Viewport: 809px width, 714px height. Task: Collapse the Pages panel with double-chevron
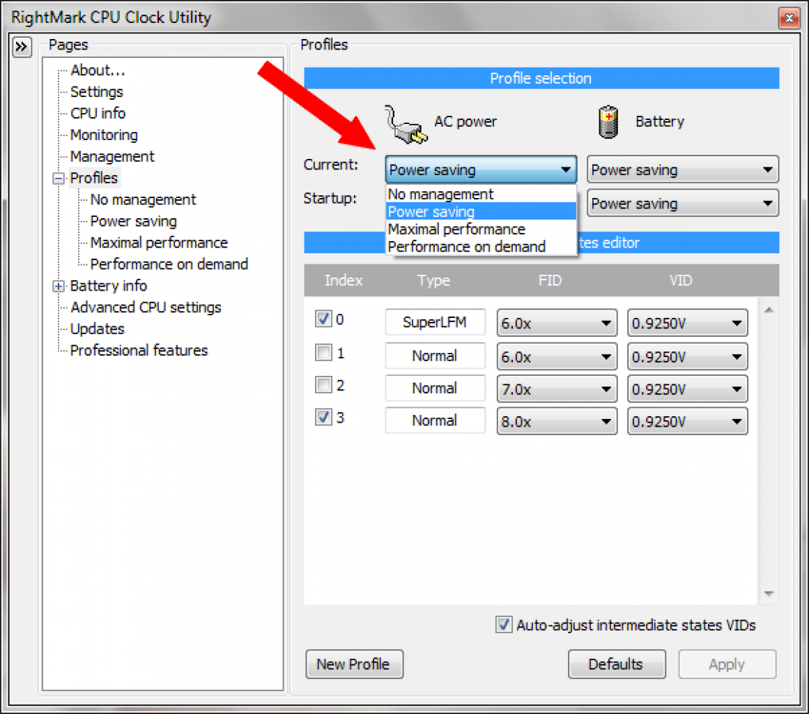click(x=22, y=47)
